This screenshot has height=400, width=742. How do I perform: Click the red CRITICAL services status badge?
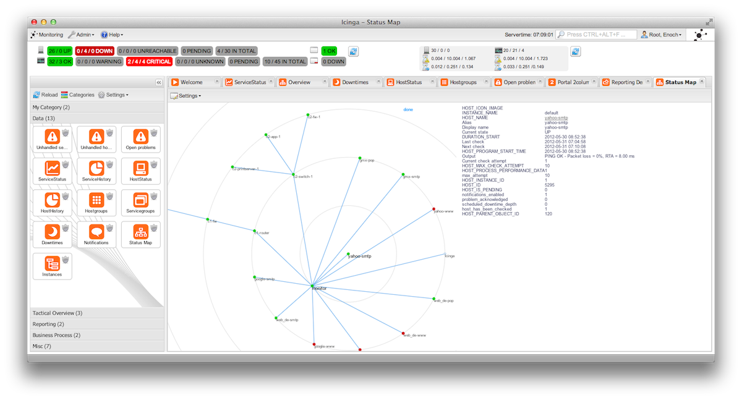click(x=148, y=62)
